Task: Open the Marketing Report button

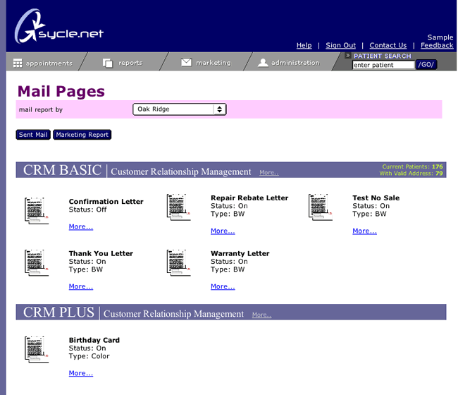Action: point(82,135)
